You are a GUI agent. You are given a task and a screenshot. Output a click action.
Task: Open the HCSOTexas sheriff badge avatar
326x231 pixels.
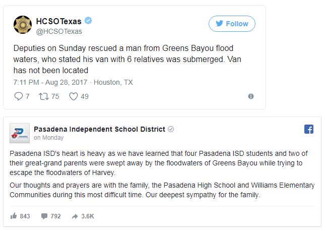23,25
